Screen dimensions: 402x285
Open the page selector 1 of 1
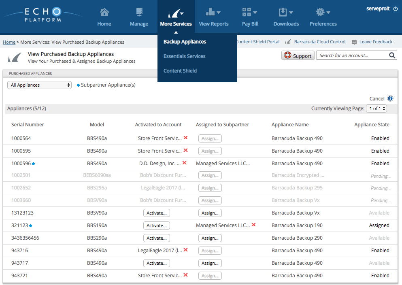click(x=376, y=108)
